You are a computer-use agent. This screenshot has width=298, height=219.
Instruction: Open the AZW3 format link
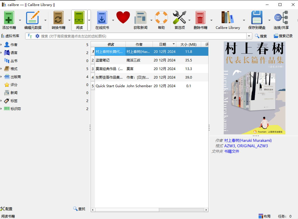[x=229, y=146]
